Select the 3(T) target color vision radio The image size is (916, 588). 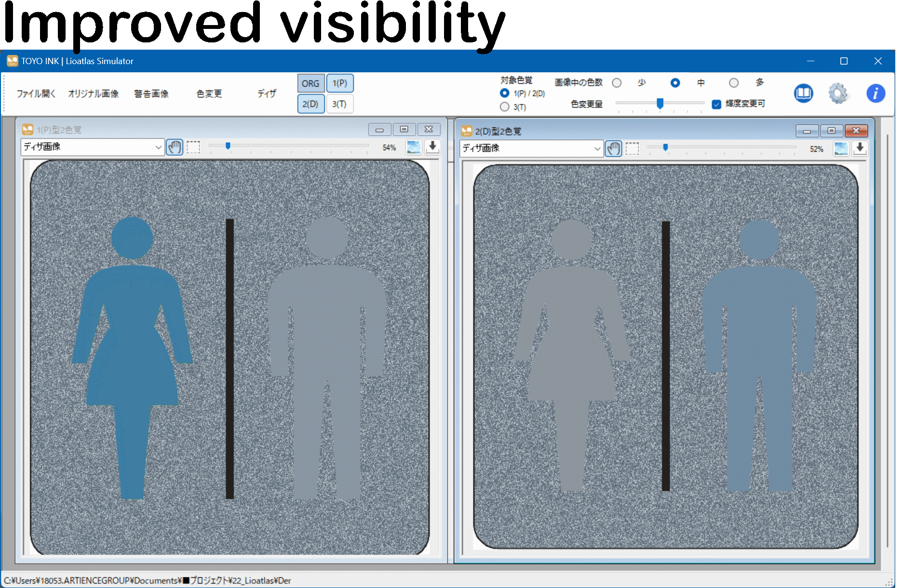pyautogui.click(x=505, y=107)
